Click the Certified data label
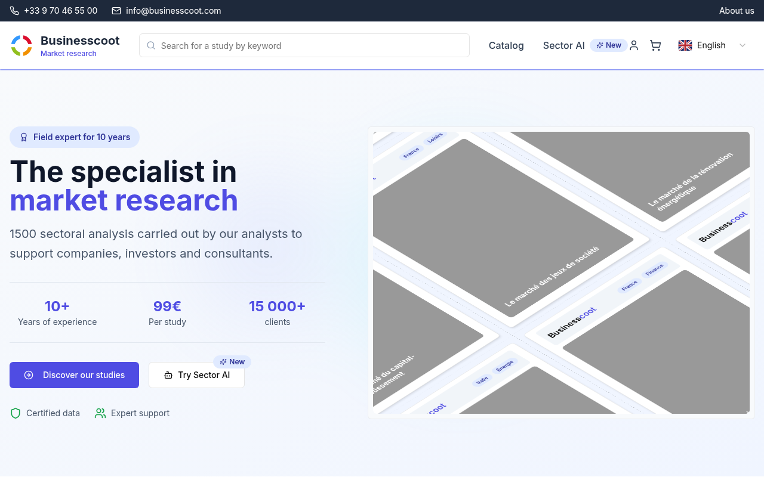 (x=53, y=413)
